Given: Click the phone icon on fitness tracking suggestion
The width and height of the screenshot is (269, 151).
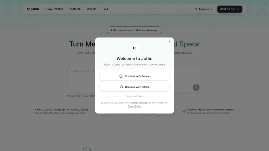Looking at the screenshot, I should (32, 111).
